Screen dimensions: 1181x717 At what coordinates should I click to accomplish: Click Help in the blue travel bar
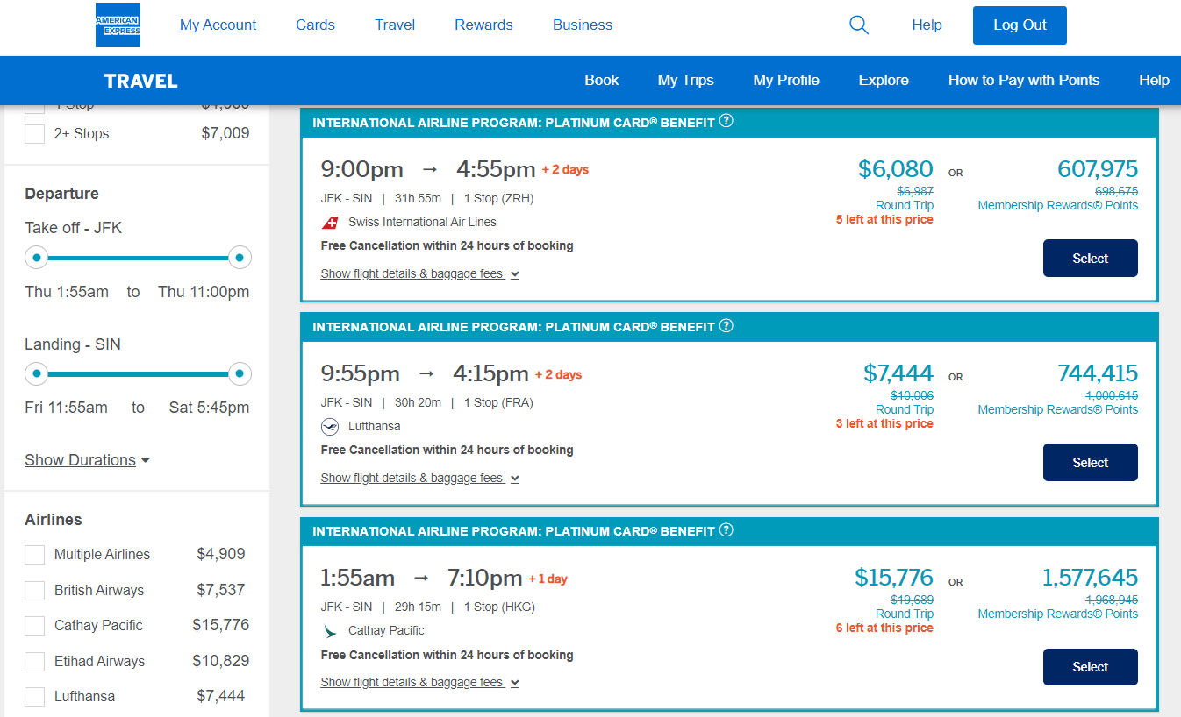1154,80
